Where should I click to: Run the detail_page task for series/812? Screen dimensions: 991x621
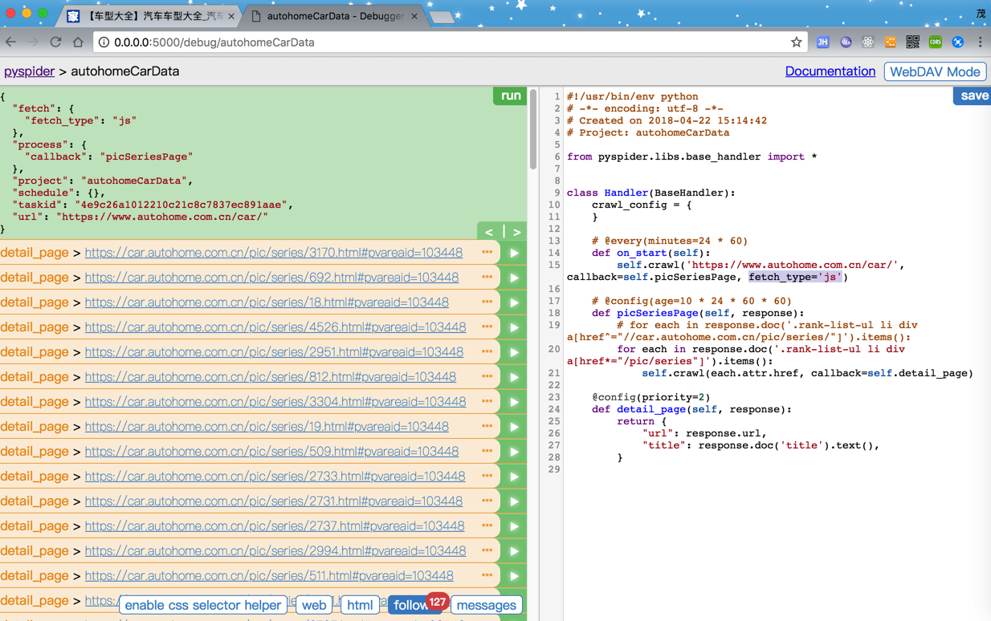[514, 377]
